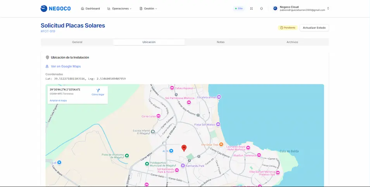
Task: Click the Actualizar Estado button
Action: 314,28
